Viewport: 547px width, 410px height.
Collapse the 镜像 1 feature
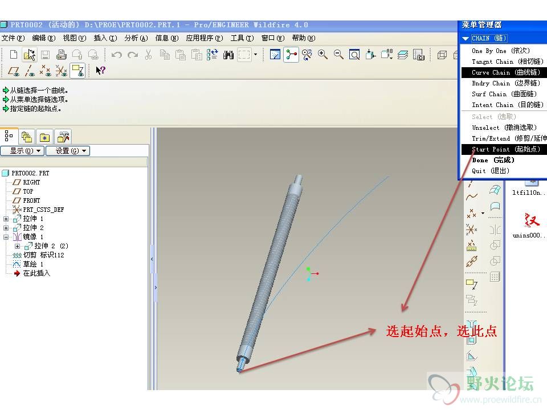[6, 237]
